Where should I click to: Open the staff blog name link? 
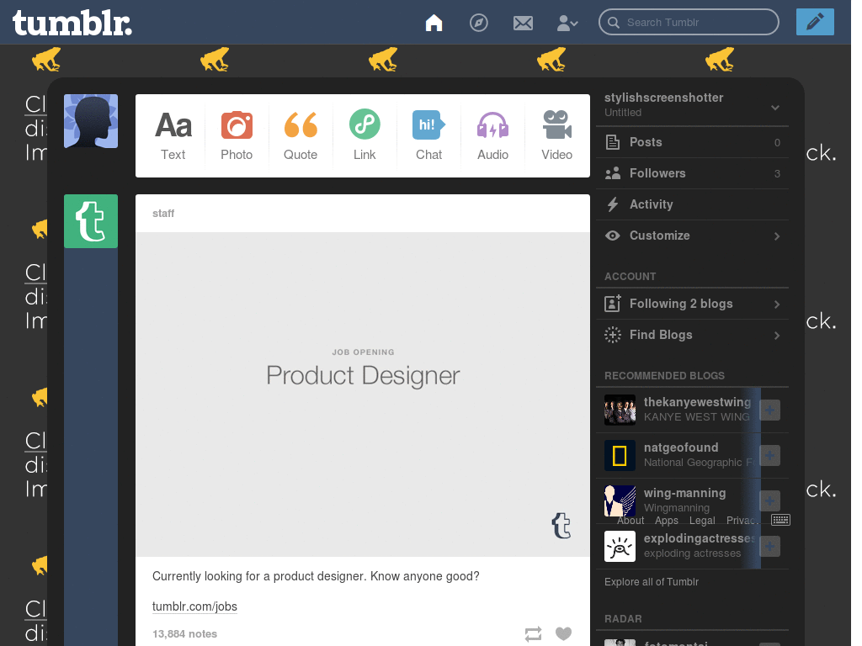pos(163,213)
